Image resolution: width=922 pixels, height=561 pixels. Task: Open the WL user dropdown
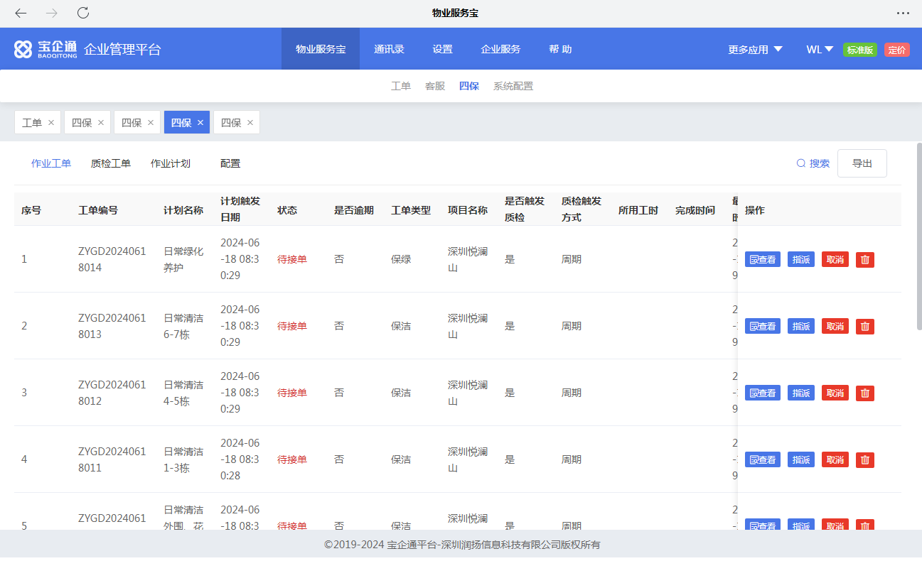(820, 50)
